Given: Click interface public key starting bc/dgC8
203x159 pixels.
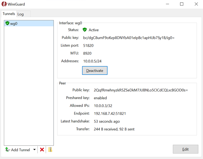Looking at the screenshot, I should [x=129, y=38].
